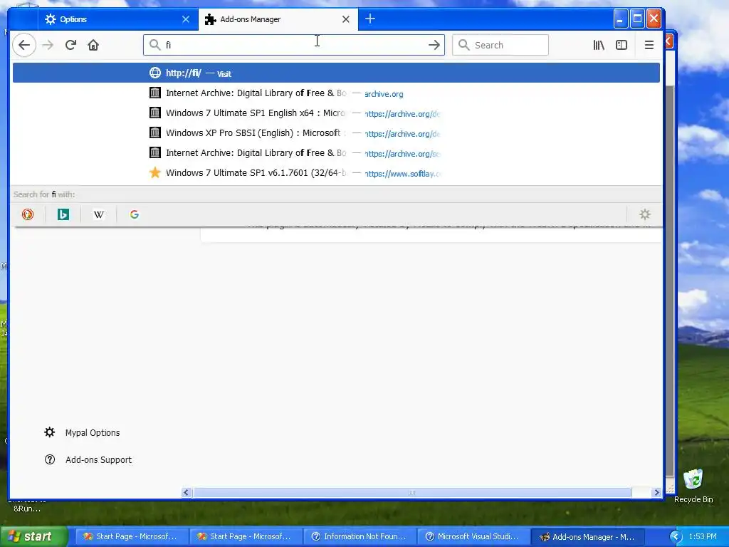729x547 pixels.
Task: Go back using the back arrow button
Action: pos(24,45)
